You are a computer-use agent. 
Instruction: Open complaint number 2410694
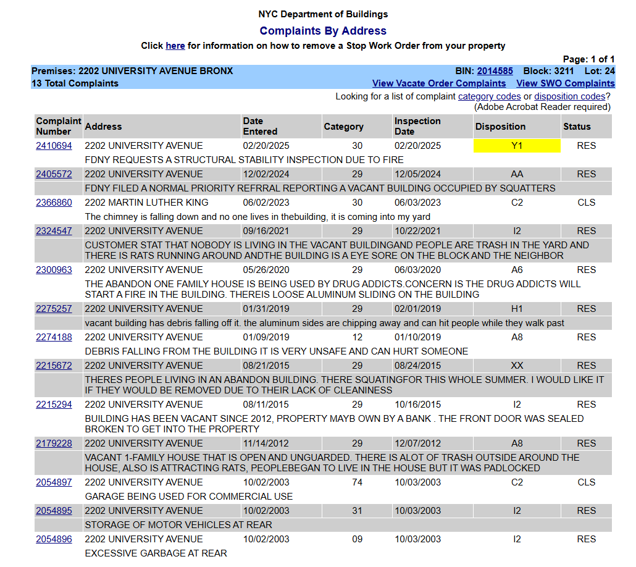pos(54,146)
